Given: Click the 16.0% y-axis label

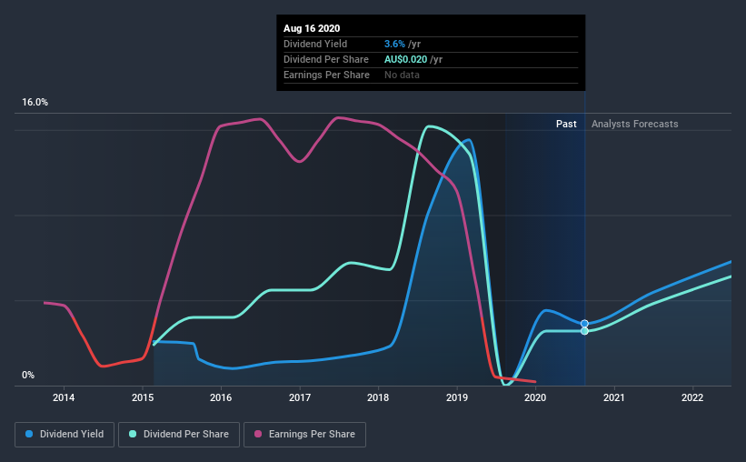Looking at the screenshot, I should (35, 103).
